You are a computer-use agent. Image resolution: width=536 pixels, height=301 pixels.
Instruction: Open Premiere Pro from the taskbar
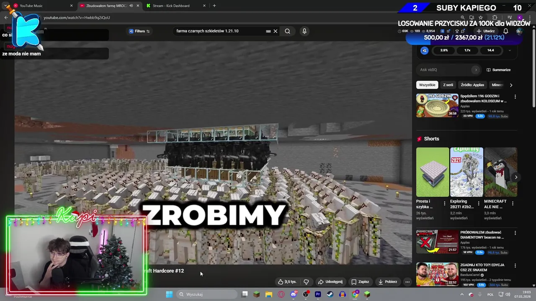click(318, 294)
